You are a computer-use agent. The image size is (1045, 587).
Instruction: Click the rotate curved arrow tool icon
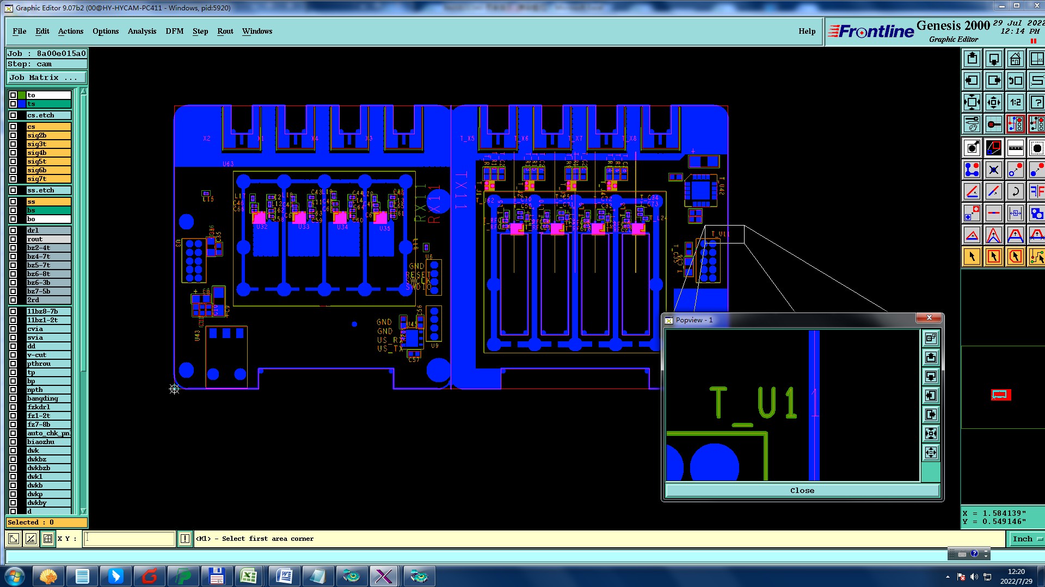click(1015, 191)
